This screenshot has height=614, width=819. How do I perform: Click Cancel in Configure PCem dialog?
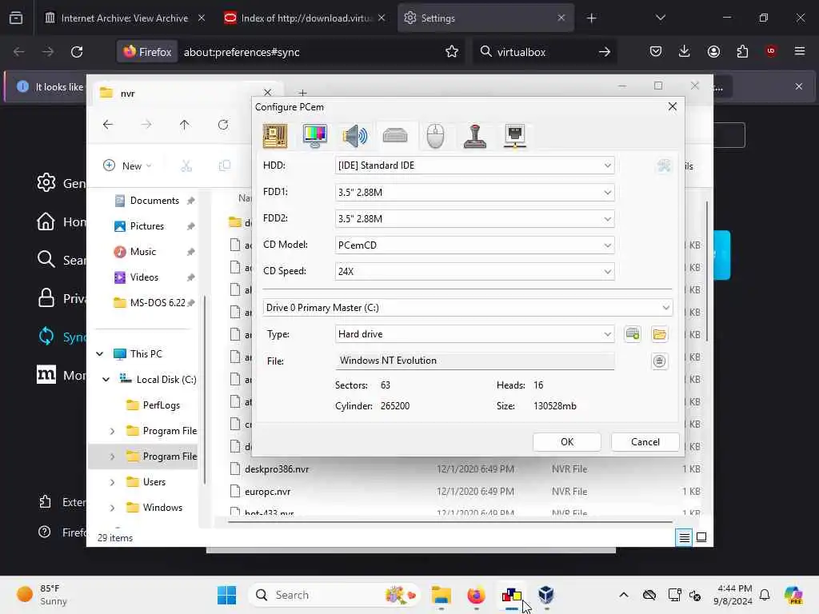pyautogui.click(x=645, y=441)
